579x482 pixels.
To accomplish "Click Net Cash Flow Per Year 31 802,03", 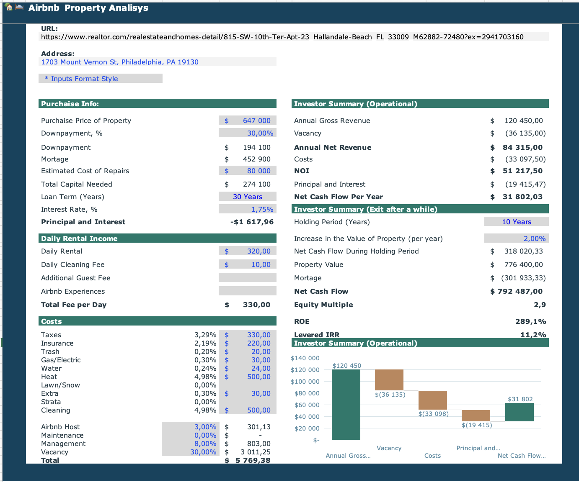I will [517, 197].
